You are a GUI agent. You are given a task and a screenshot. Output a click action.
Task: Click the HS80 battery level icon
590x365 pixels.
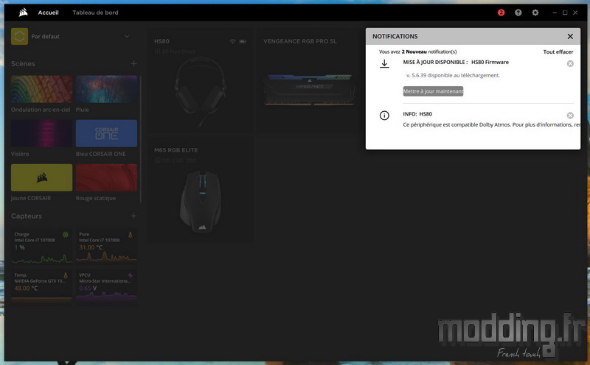pyautogui.click(x=243, y=41)
